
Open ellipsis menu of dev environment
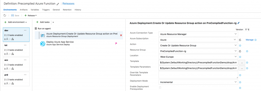(x=25, y=30)
